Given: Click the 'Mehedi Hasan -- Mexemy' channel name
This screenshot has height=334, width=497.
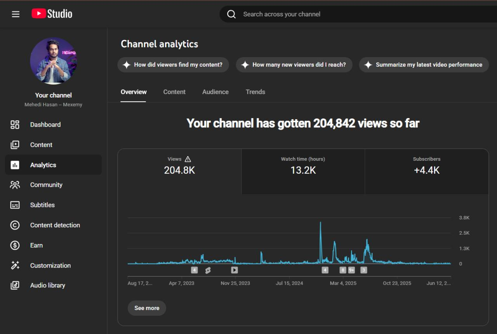Looking at the screenshot, I should [x=54, y=105].
